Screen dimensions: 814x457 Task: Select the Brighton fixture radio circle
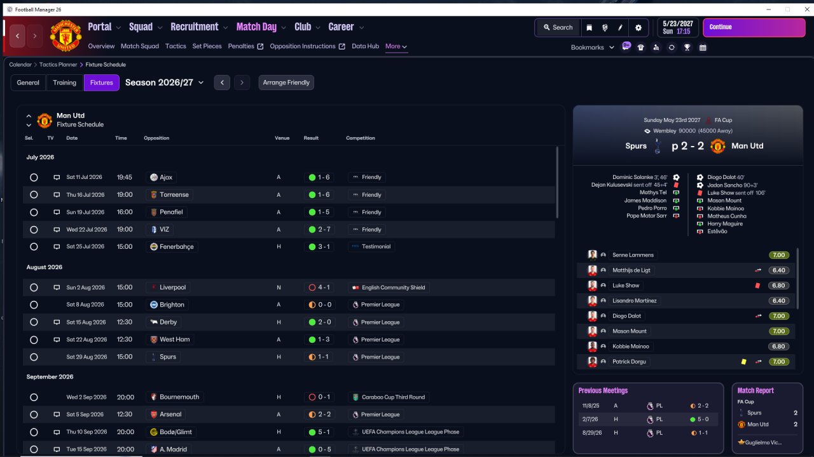tap(34, 305)
